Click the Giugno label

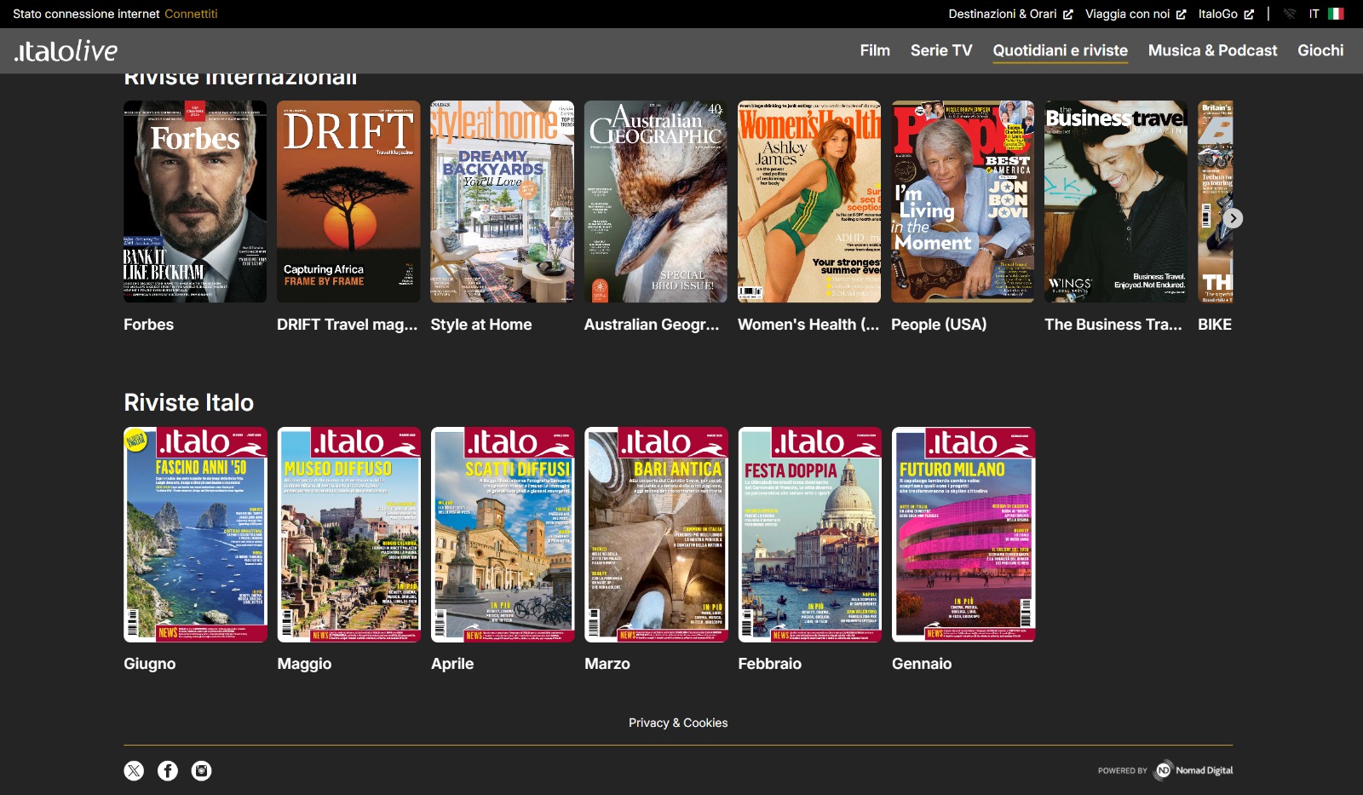tap(150, 664)
